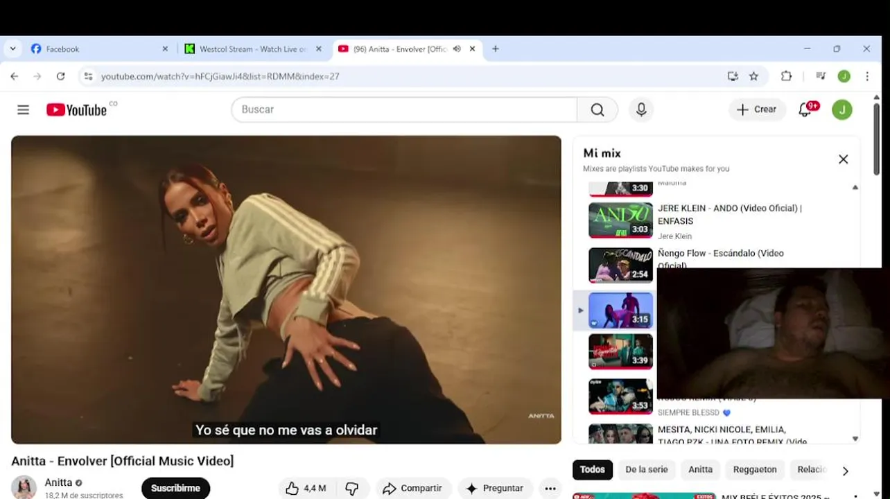Screen dimensions: 890x499
Task: Open the Crear upload menu
Action: click(757, 110)
